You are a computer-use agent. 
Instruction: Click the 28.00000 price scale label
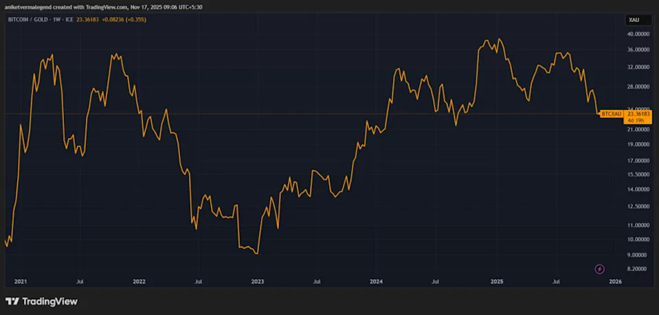(x=638, y=87)
